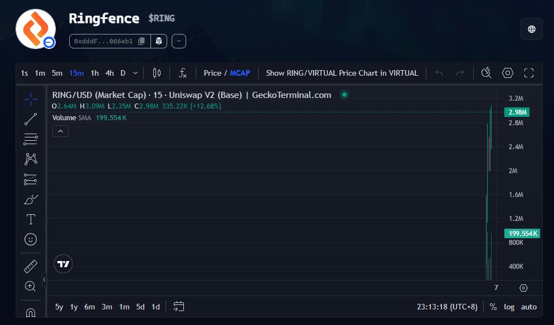The image size is (554, 325).
Task: Open the timeframe dropdown chevron
Action: point(134,73)
